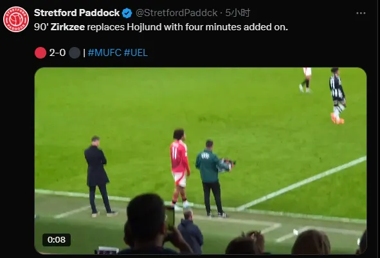The height and width of the screenshot is (258, 380).
Task: Click the bold Zirkzee name in the tweet
Action: tap(68, 27)
